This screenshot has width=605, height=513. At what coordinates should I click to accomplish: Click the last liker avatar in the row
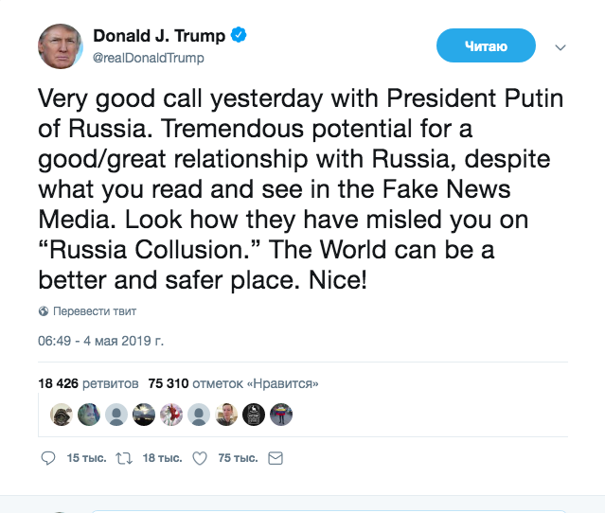282,415
